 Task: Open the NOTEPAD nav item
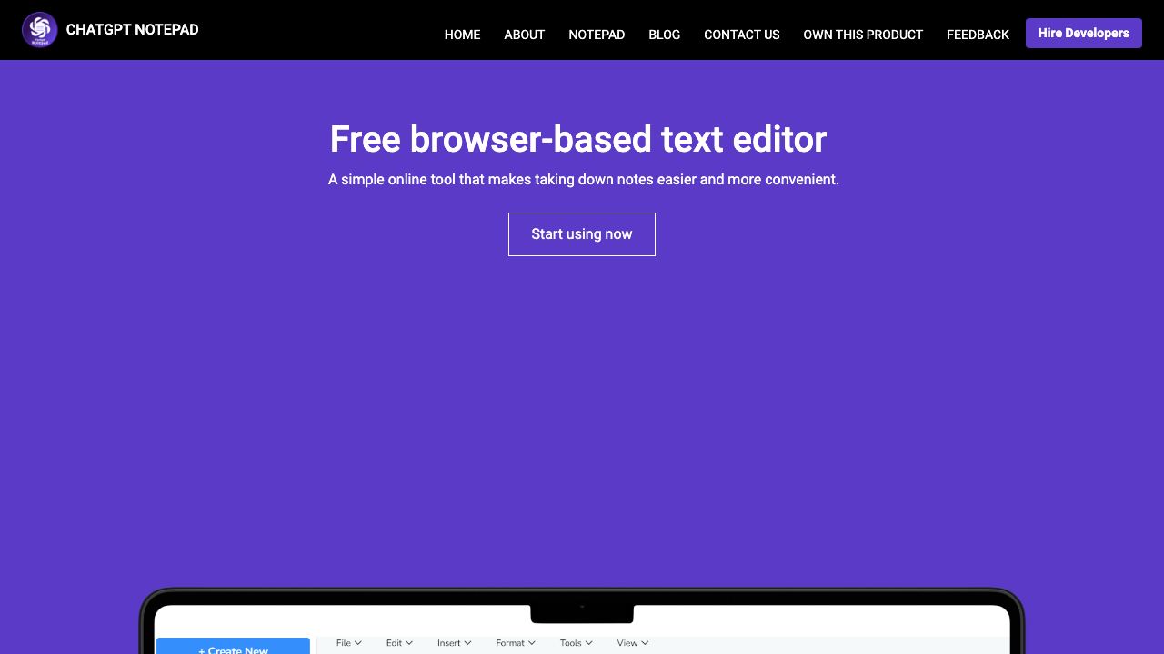click(597, 35)
